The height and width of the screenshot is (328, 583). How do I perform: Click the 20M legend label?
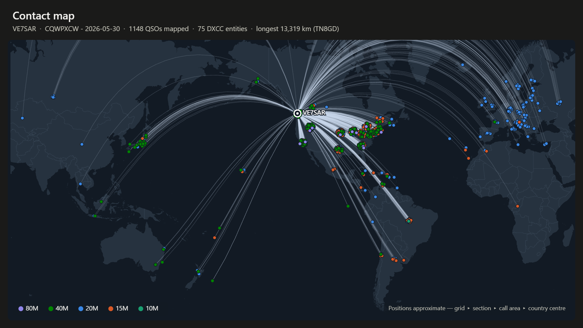[x=92, y=308]
